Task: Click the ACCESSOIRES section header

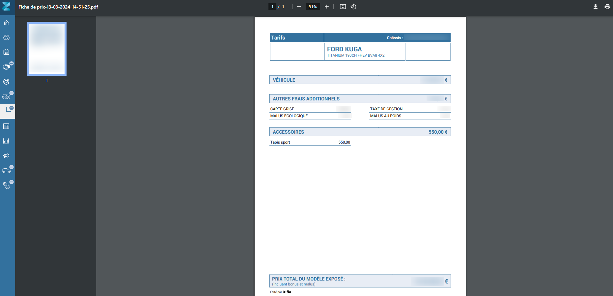Action: pos(360,132)
